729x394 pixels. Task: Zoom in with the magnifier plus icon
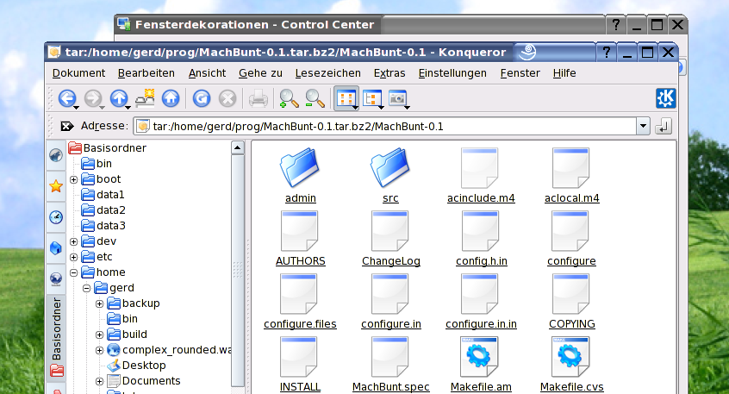coord(289,98)
